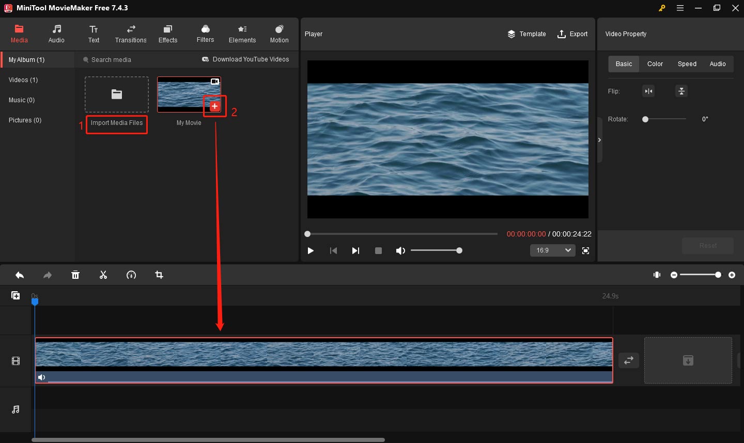The image size is (744, 443).
Task: Click the video track film icon
Action: 16,361
